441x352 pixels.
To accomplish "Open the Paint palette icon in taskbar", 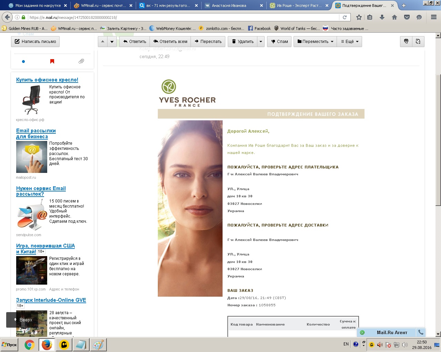I will [x=98, y=345].
